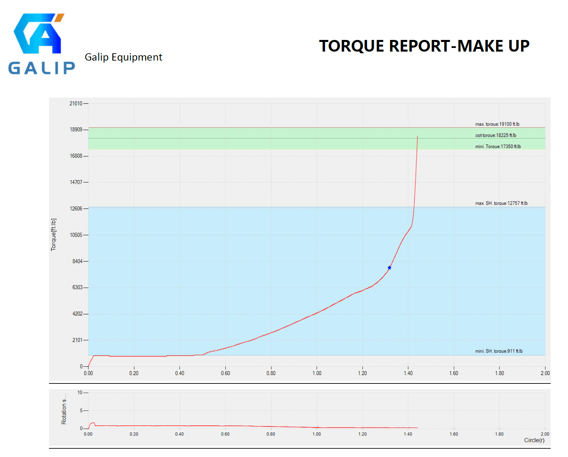
Task: Click the initial bump on the rotation speed curve
Action: coord(92,423)
